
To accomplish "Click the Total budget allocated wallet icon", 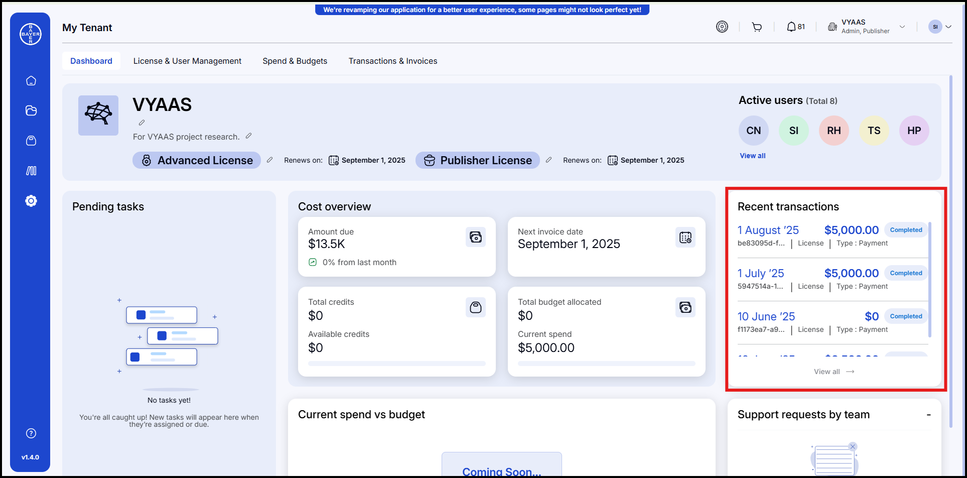I will pyautogui.click(x=685, y=307).
